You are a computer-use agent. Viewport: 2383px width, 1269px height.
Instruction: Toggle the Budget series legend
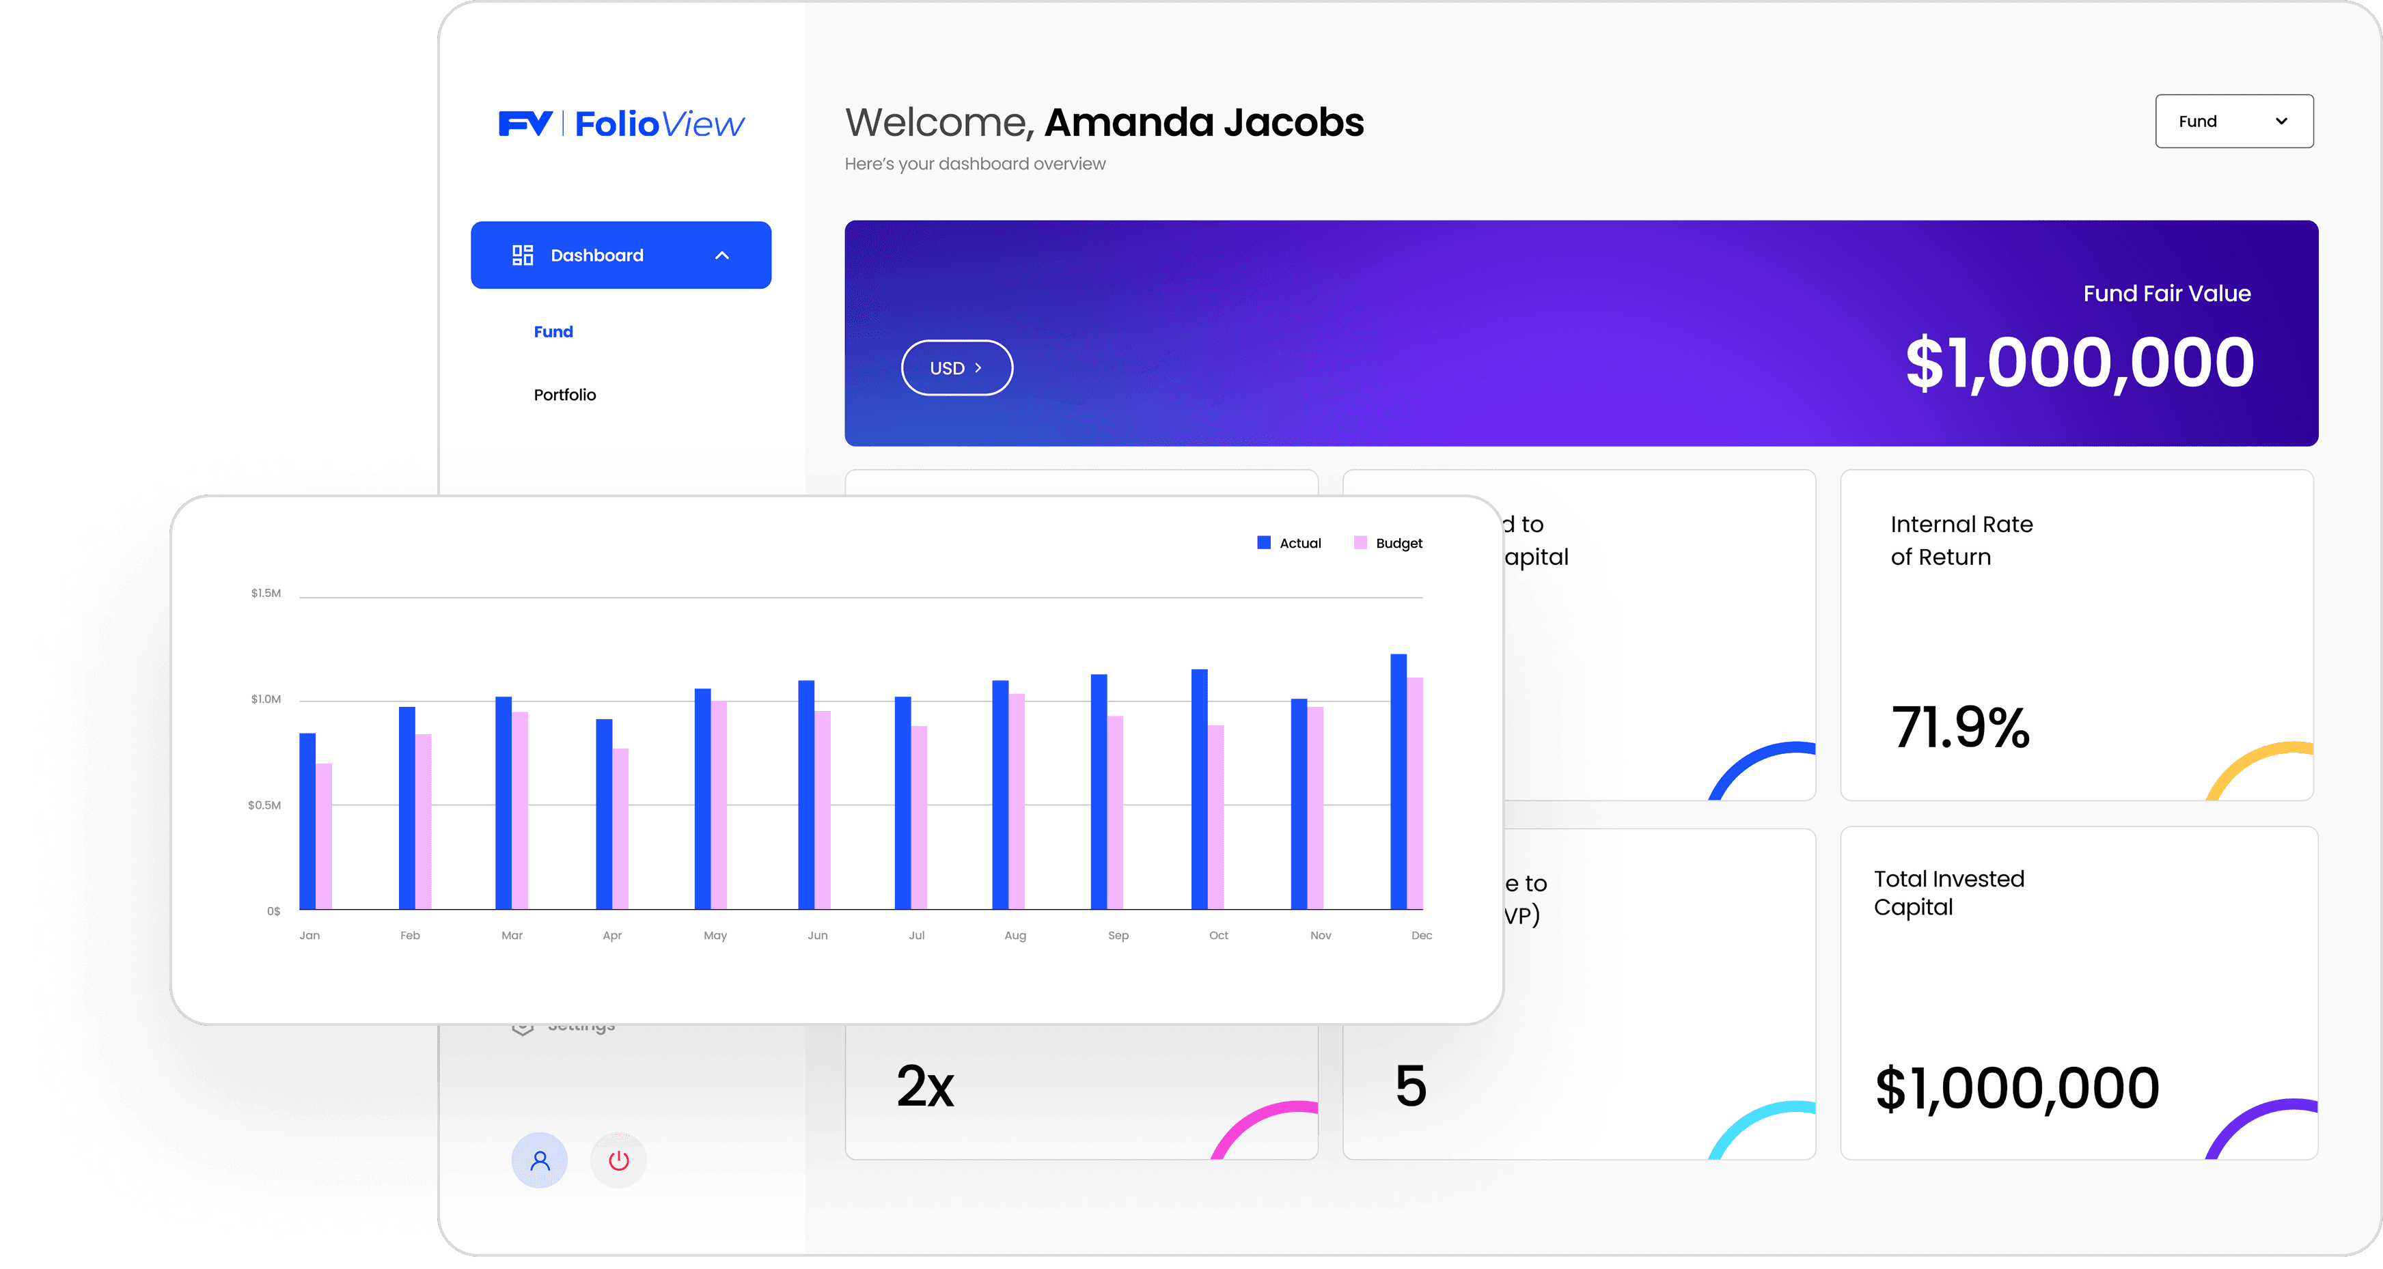(x=1398, y=543)
